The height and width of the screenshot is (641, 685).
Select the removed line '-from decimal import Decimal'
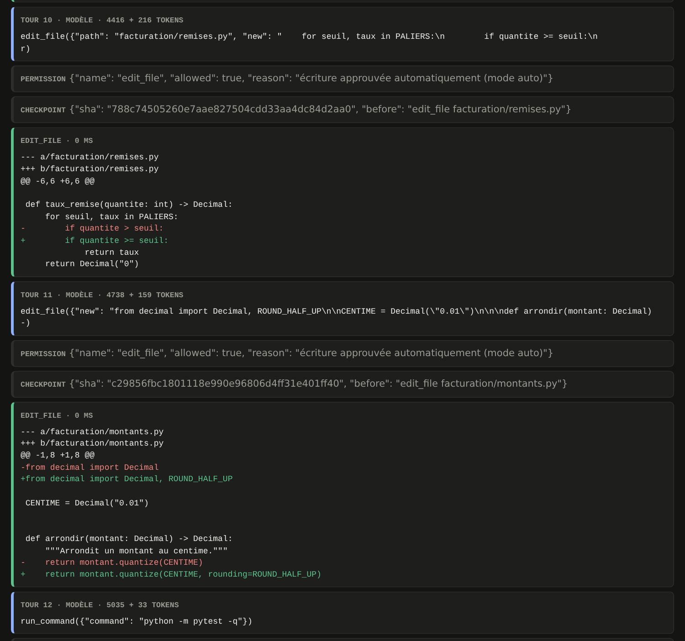pos(90,468)
